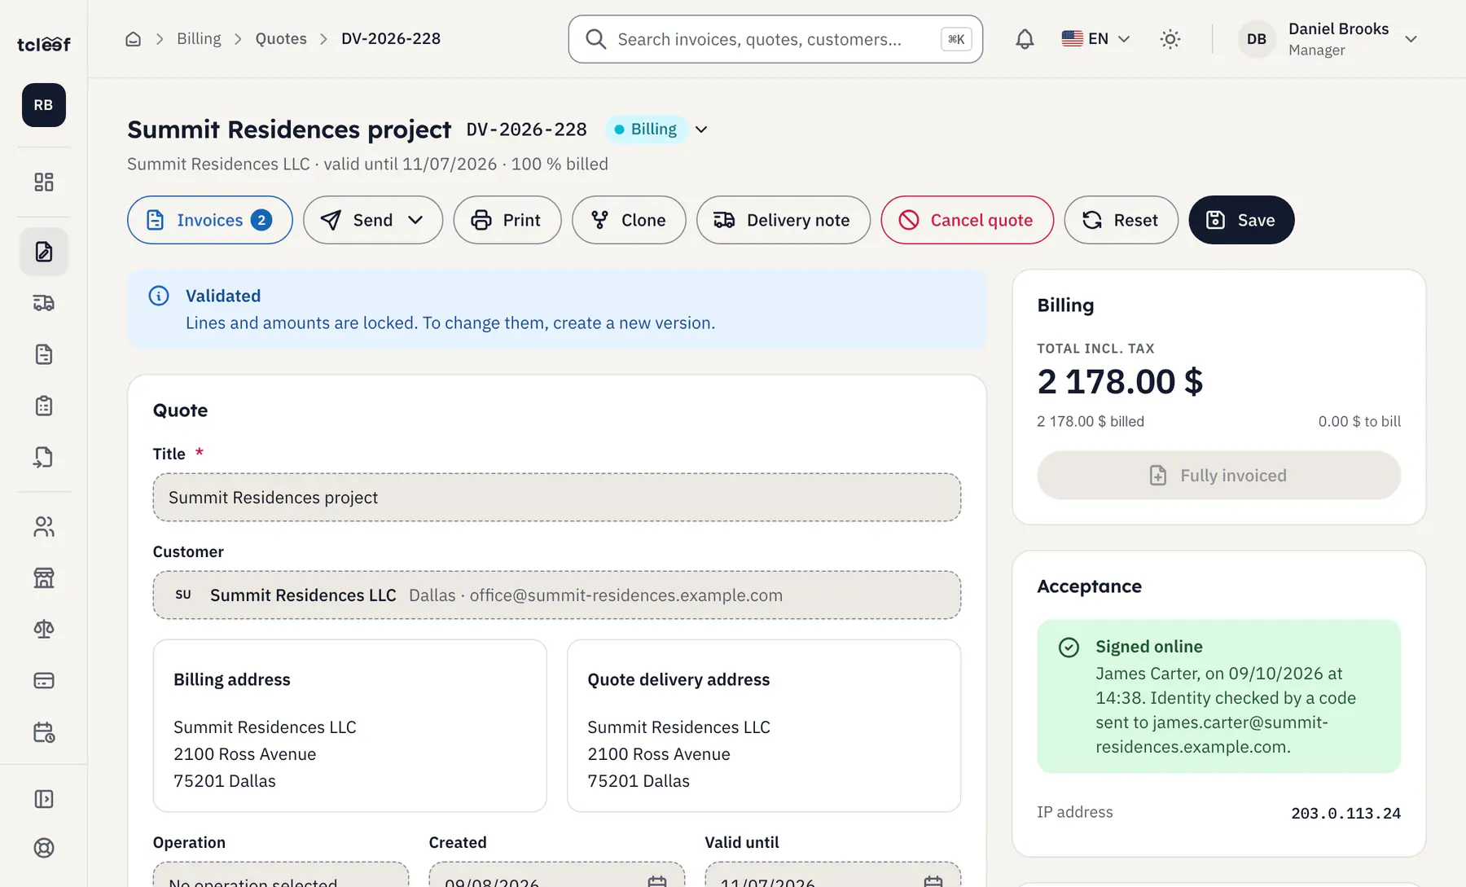
Task: Click the IP address 203.0.113.24 value
Action: [1345, 813]
